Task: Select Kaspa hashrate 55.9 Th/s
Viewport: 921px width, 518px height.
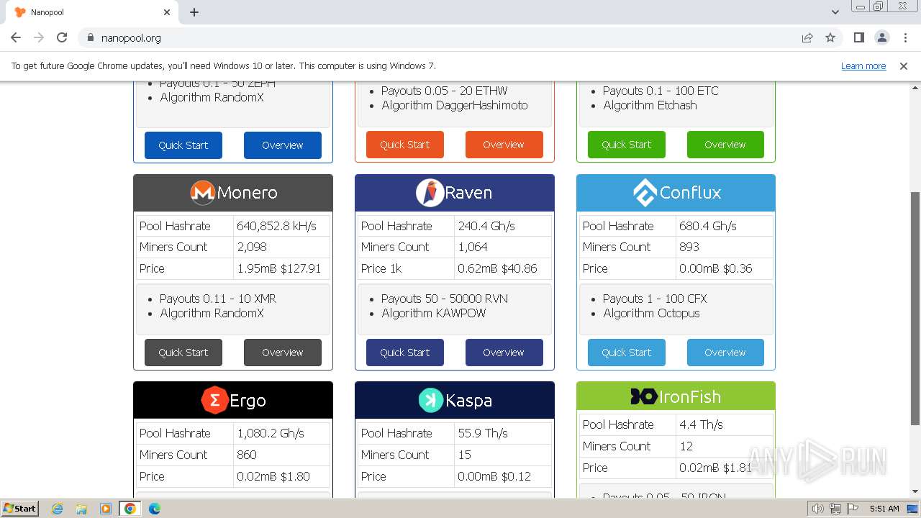Action: coord(483,433)
